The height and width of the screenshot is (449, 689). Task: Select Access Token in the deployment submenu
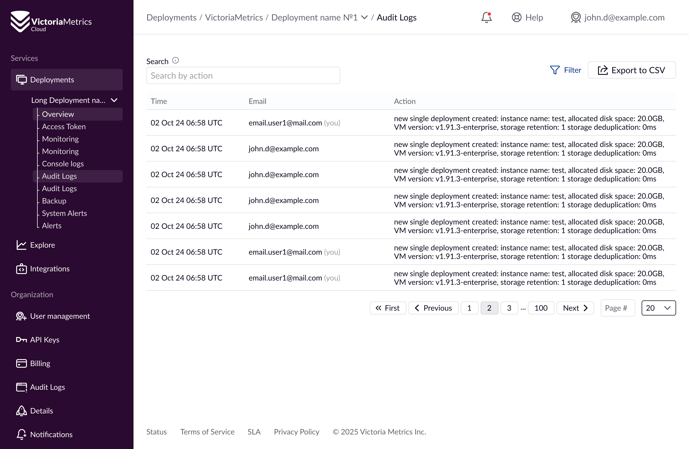coord(64,127)
